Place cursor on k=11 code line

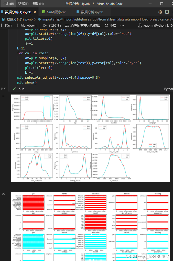(x=21, y=48)
